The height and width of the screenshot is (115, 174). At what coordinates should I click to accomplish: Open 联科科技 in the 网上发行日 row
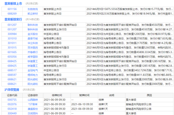point(33,30)
